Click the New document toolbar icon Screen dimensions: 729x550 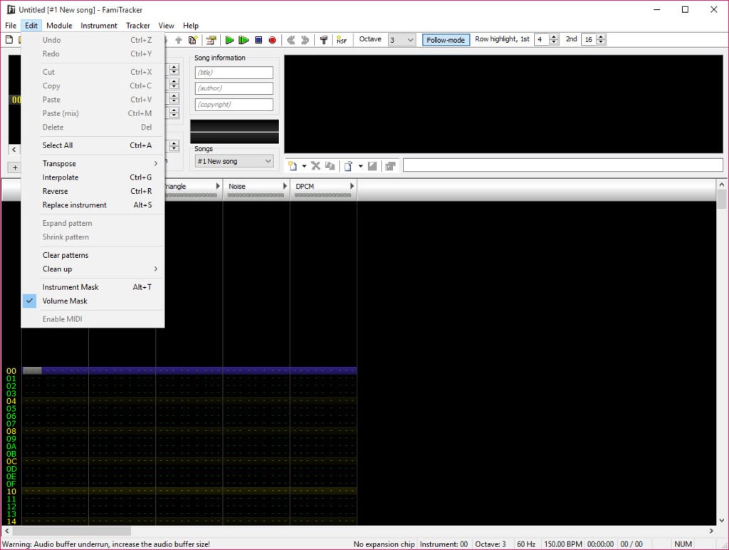coord(9,40)
